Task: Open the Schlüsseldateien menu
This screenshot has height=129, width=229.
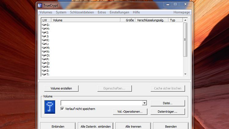Action: pyautogui.click(x=82, y=12)
